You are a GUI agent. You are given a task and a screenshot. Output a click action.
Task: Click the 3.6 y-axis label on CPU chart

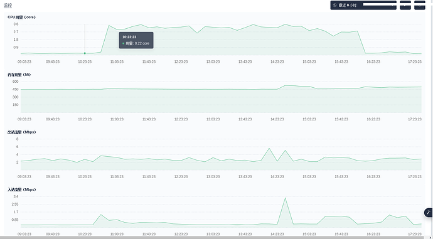(x=16, y=24)
